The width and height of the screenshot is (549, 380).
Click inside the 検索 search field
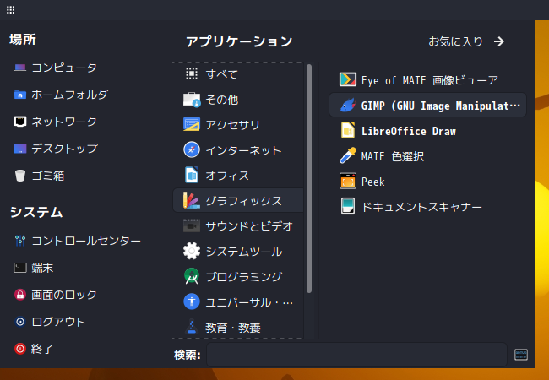[356, 355]
